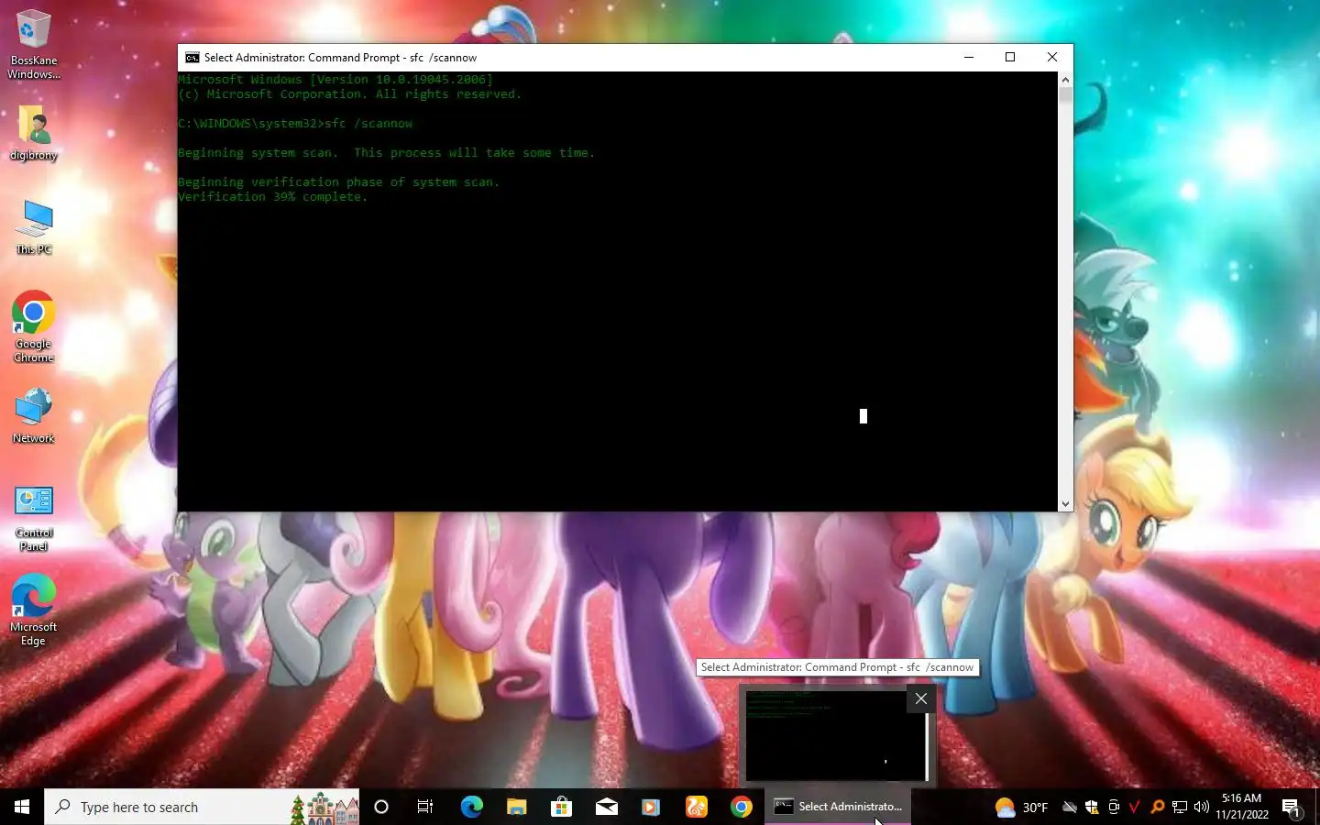Click the holiday search highlight image in search box
The height and width of the screenshot is (825, 1320).
click(324, 807)
